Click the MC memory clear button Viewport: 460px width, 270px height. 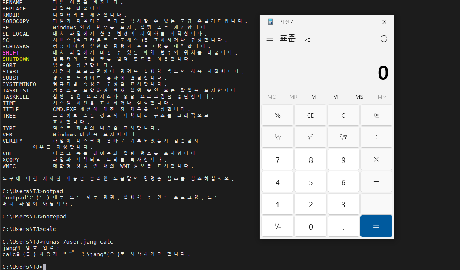[x=271, y=97]
